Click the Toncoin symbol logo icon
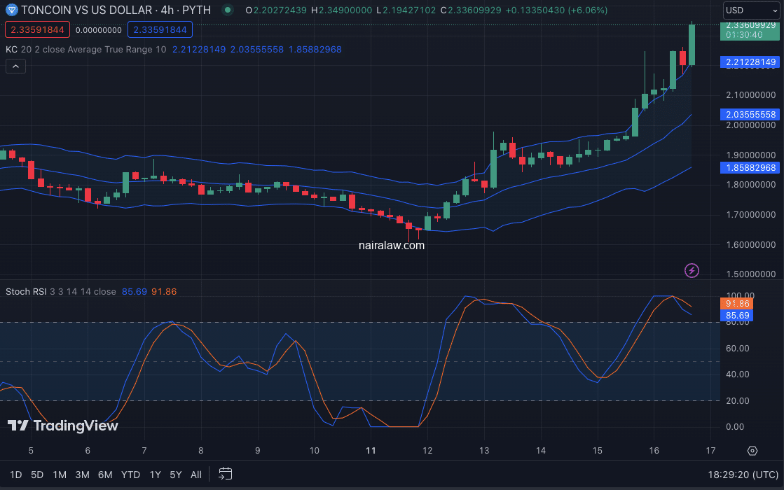Screen dimensions: 784x490 11,10
